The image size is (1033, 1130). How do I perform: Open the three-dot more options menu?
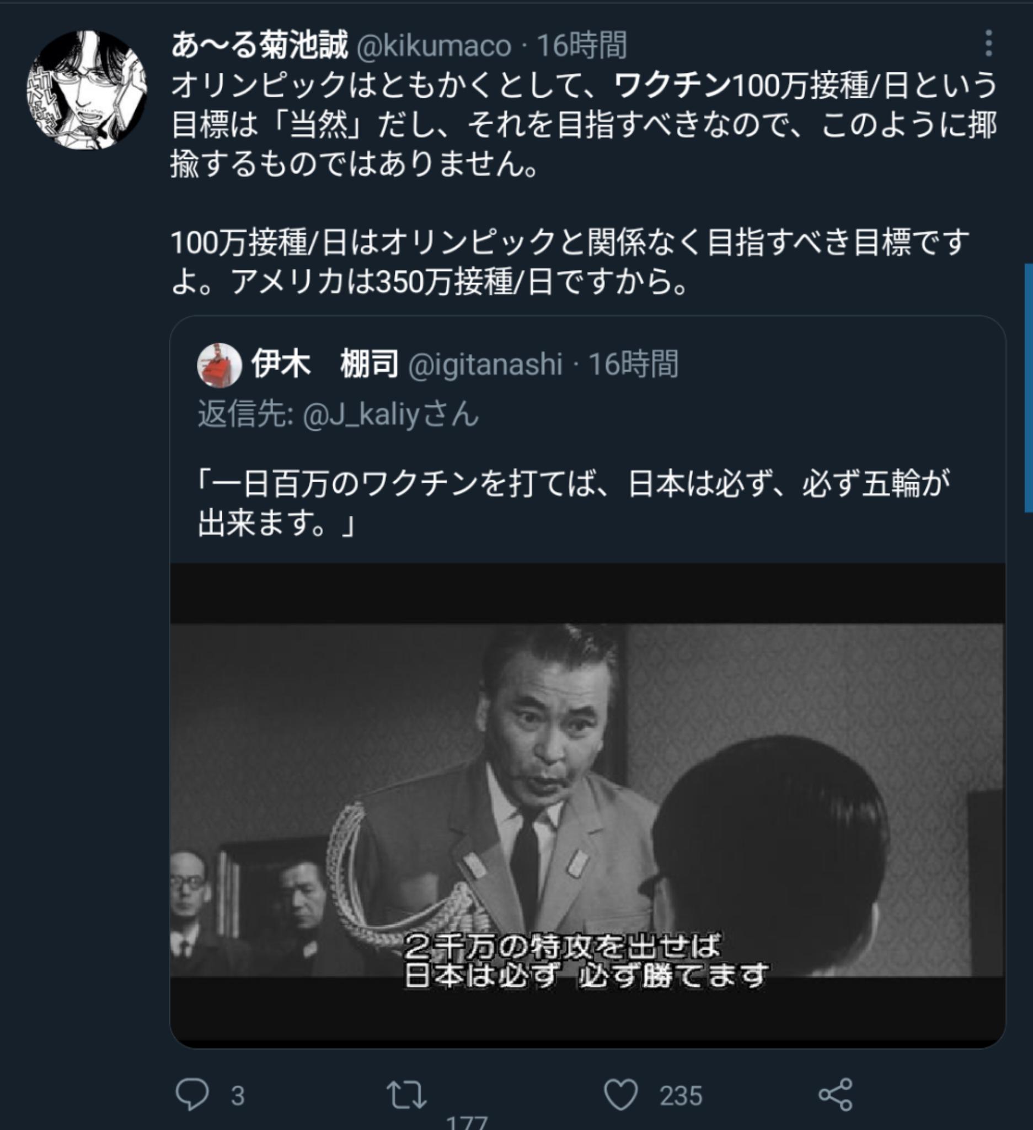click(x=989, y=43)
